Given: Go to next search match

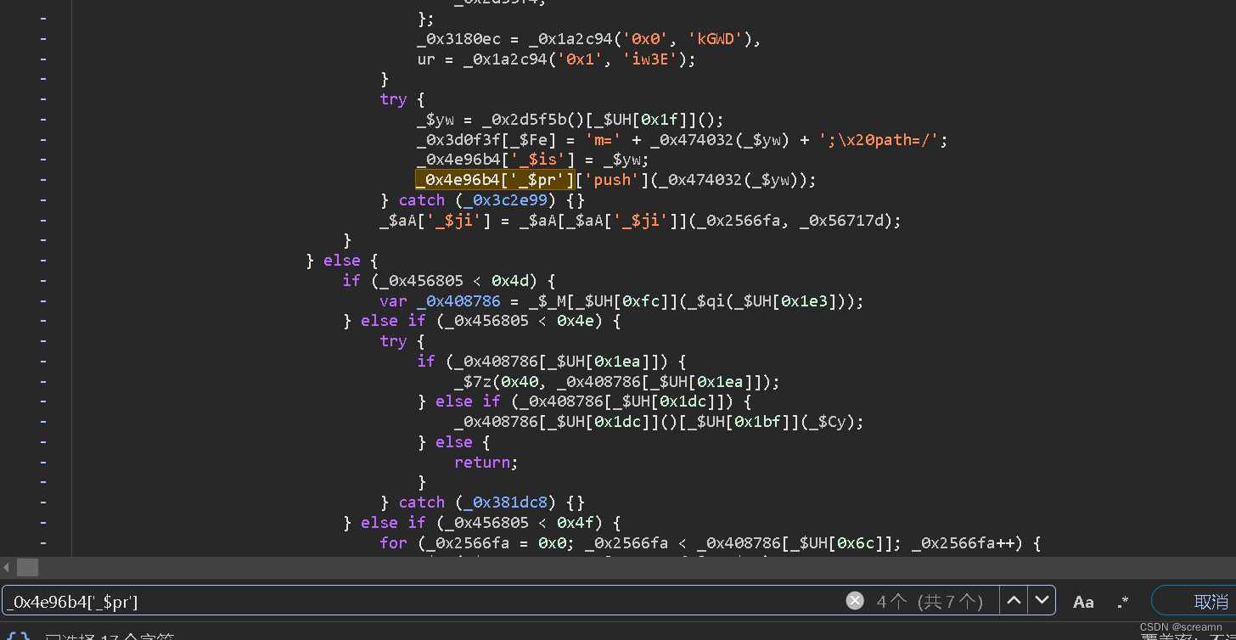Looking at the screenshot, I should coord(1042,601).
